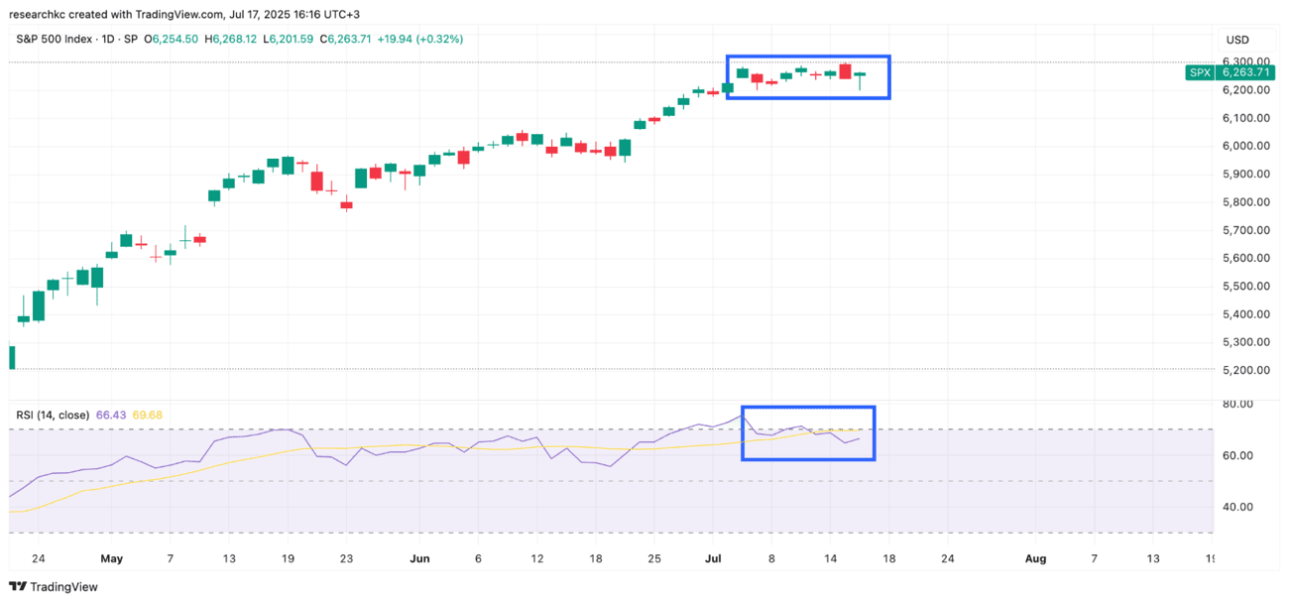The width and height of the screenshot is (1289, 603).
Task: Click the green SPX symbol tag
Action: pyautogui.click(x=1200, y=72)
